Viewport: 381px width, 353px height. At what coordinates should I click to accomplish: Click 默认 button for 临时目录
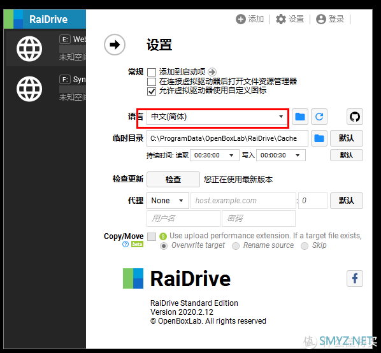(x=346, y=138)
